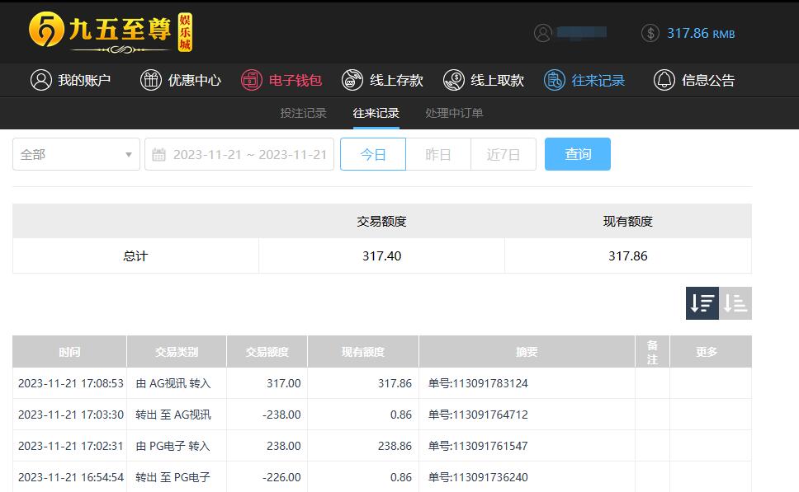This screenshot has height=492, width=799.
Task: Select the 今日 date filter
Action: click(x=373, y=154)
